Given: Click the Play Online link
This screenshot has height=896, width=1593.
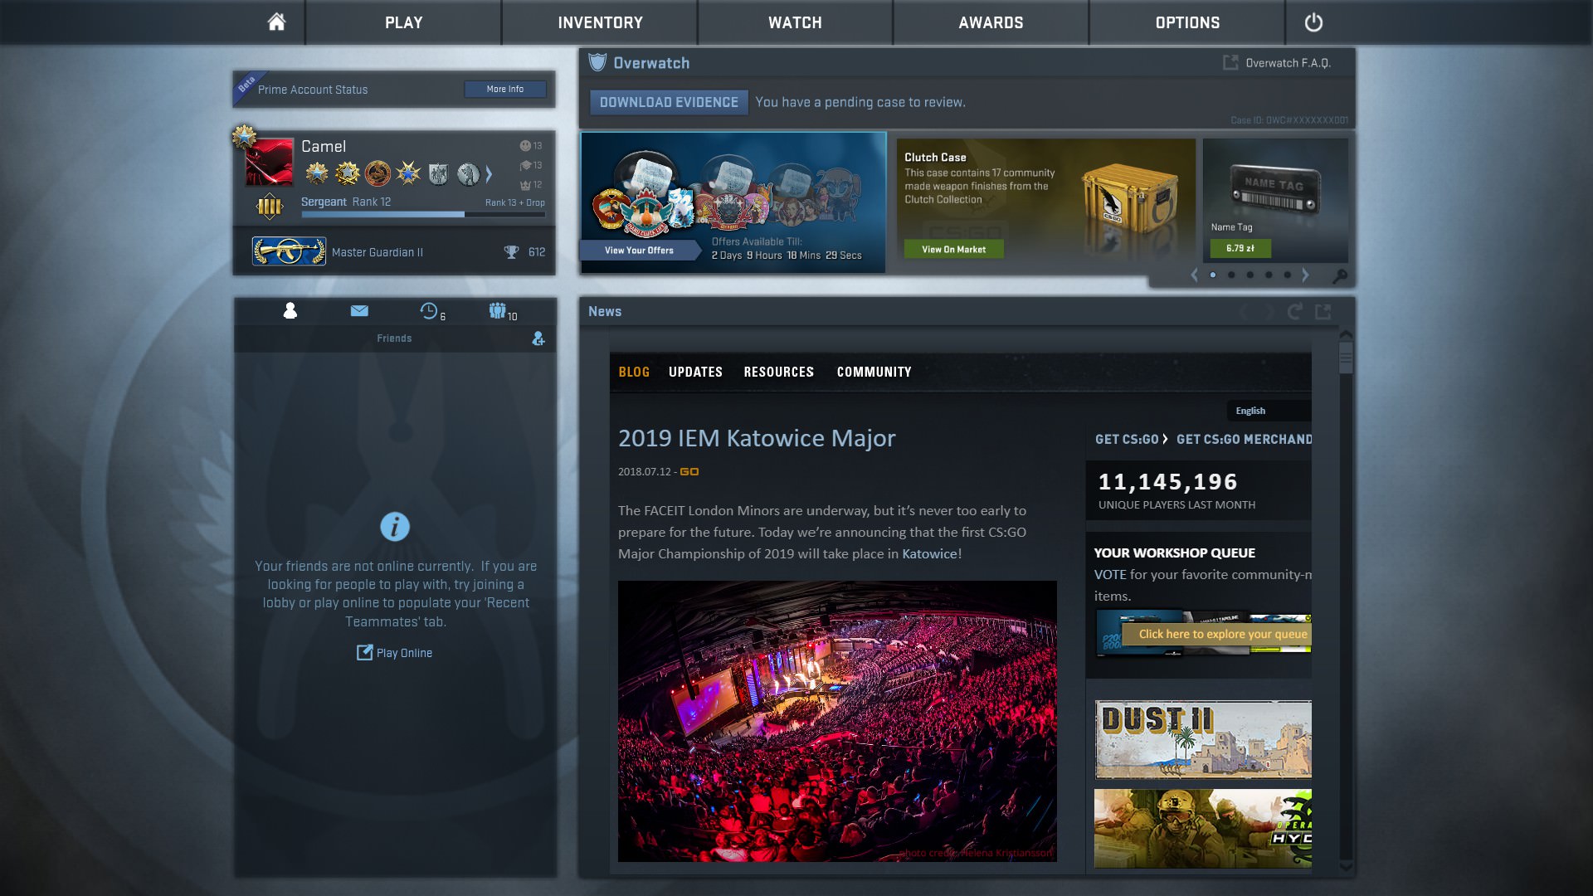Looking at the screenshot, I should [395, 653].
